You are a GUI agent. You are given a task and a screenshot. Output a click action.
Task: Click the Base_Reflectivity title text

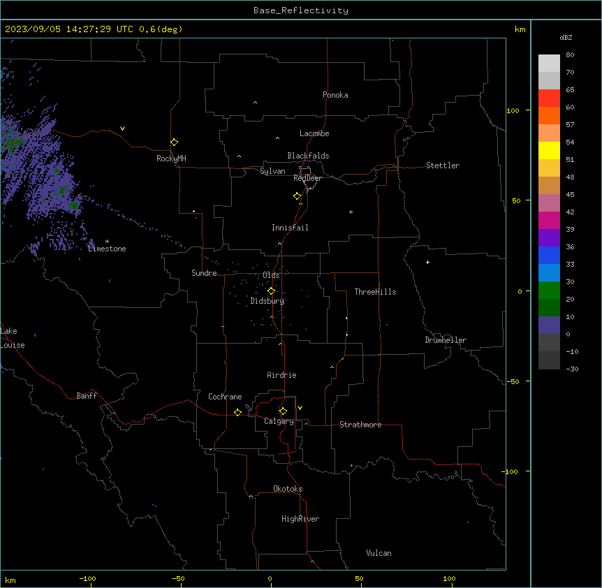click(x=301, y=10)
